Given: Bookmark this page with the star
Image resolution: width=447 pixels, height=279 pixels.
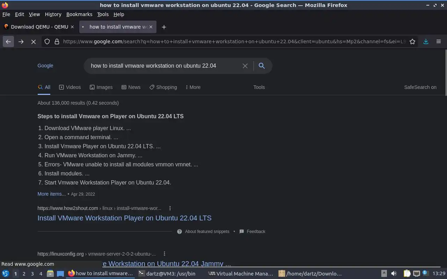Looking at the screenshot, I should [412, 42].
